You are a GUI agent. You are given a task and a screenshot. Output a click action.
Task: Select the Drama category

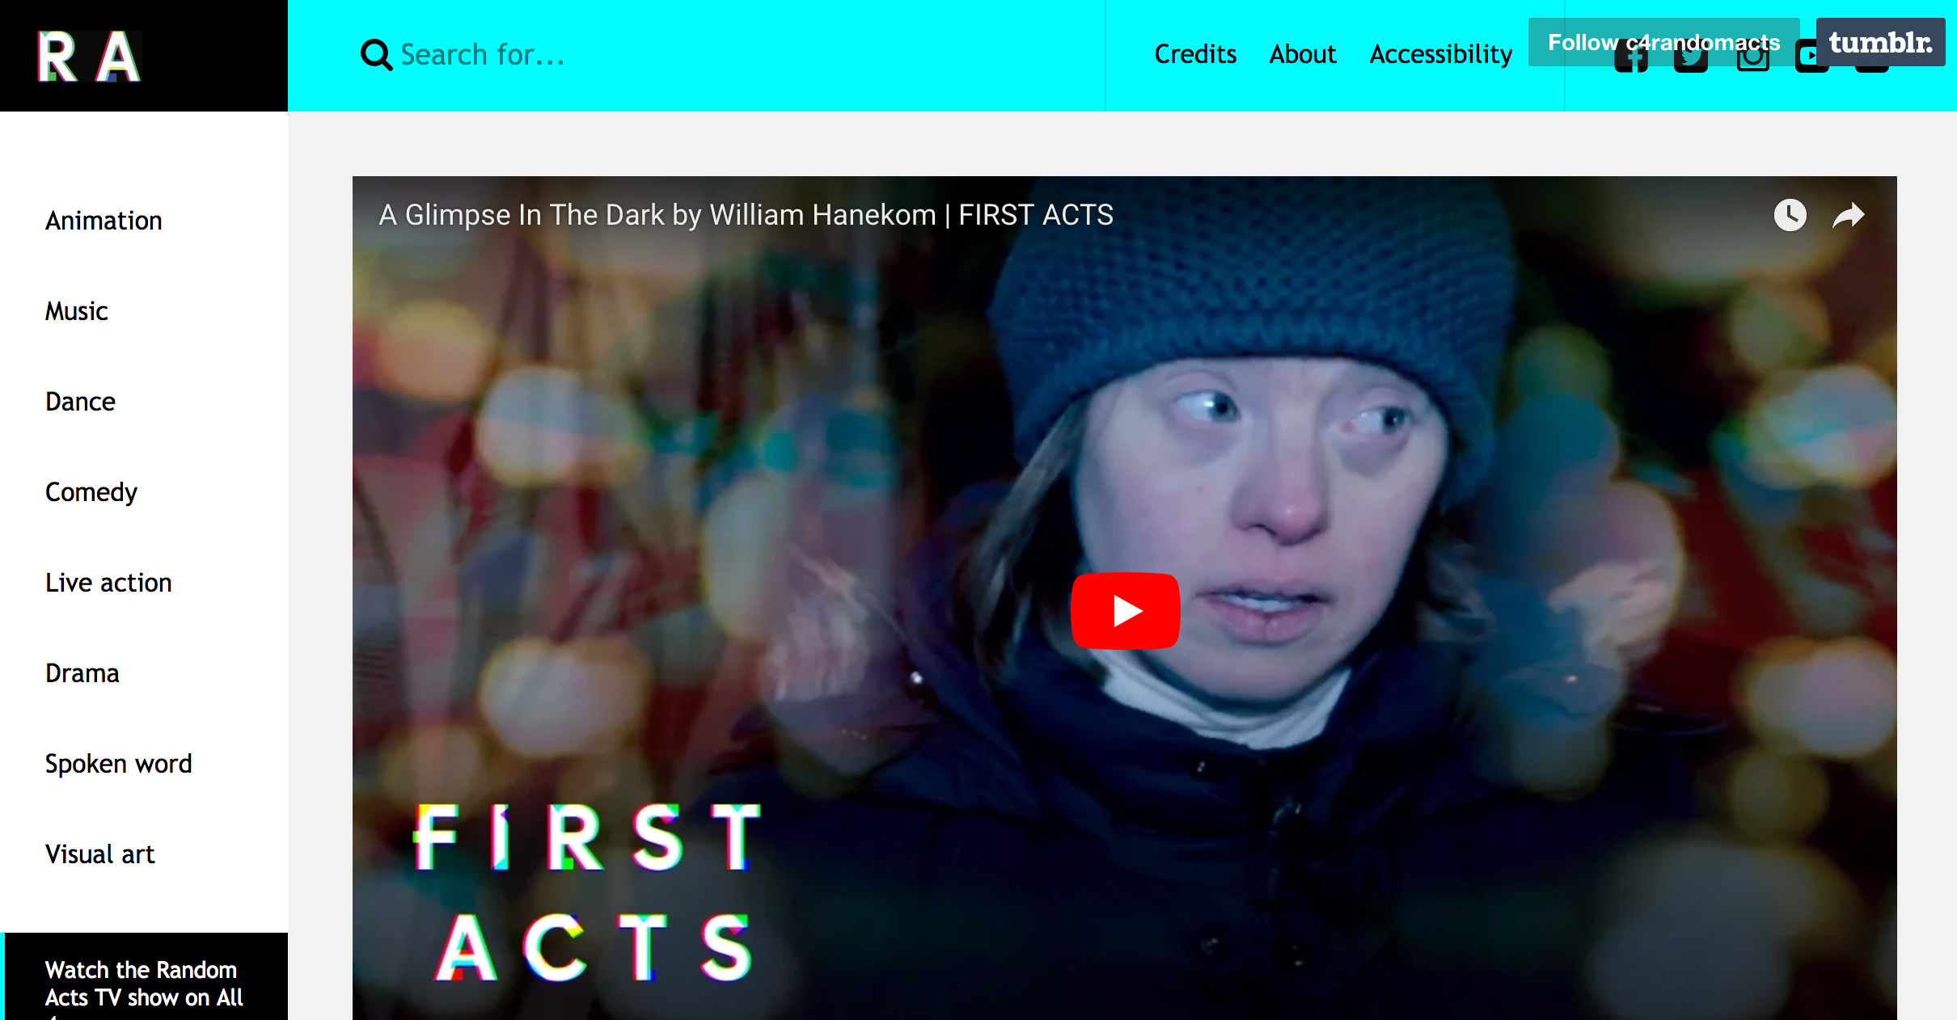[x=82, y=673]
